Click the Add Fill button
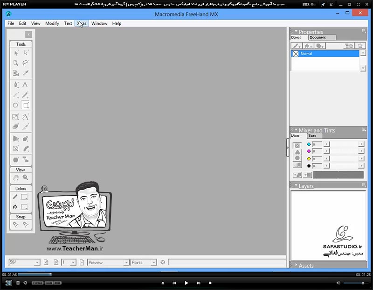Image resolution: width=373 pixels, height=290 pixels. click(309, 46)
